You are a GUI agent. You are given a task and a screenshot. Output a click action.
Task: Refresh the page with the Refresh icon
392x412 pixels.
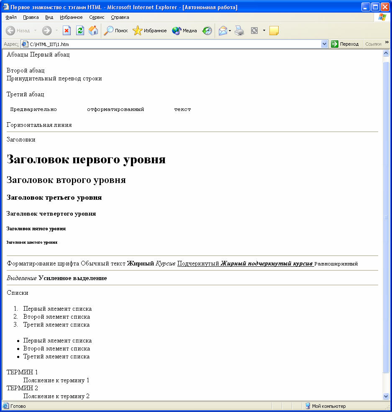coord(80,31)
